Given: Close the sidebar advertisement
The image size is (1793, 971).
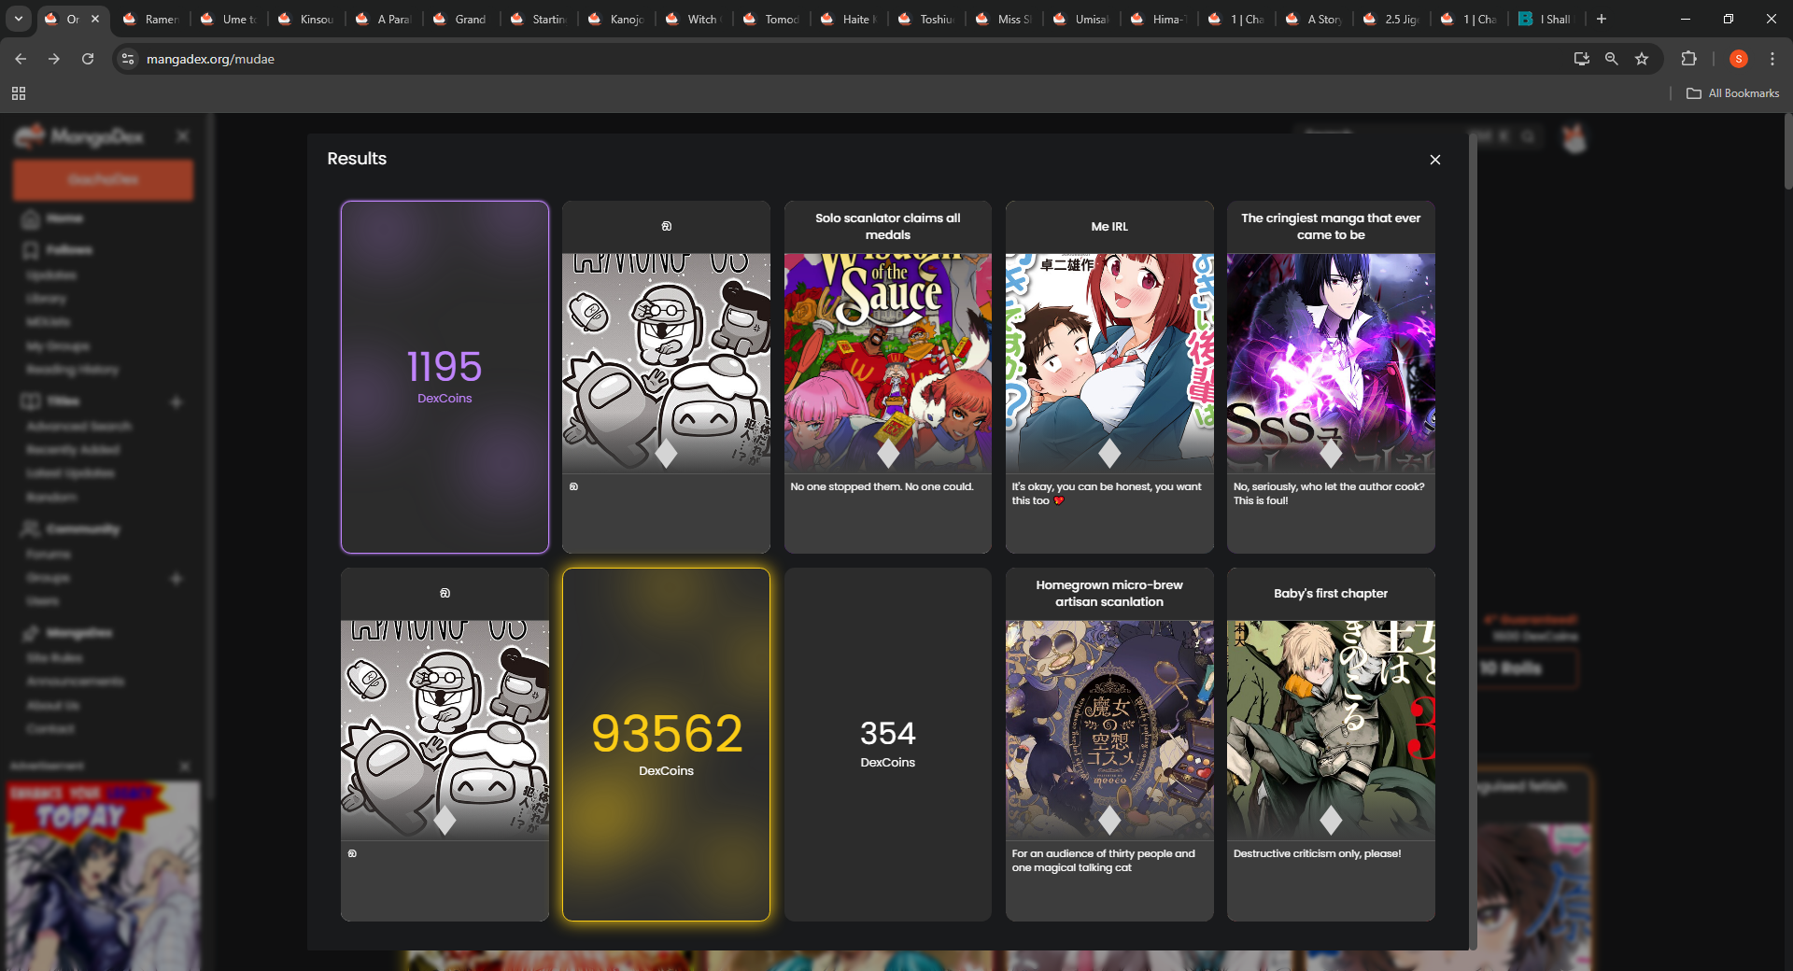Looking at the screenshot, I should click(185, 767).
